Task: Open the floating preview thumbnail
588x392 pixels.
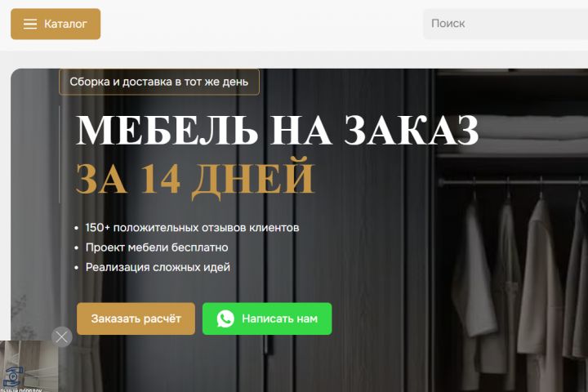Action: (x=29, y=366)
